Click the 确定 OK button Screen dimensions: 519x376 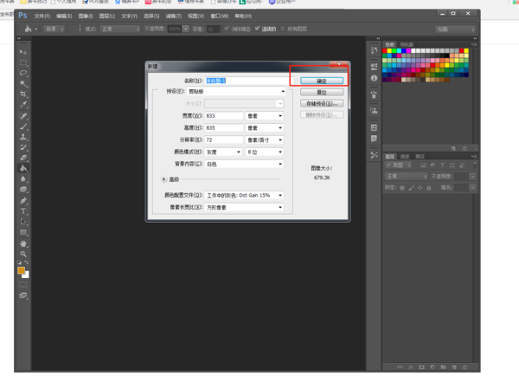click(322, 81)
